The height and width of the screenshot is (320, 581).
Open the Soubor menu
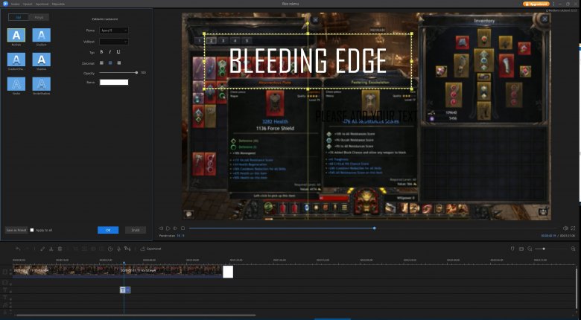15,4
